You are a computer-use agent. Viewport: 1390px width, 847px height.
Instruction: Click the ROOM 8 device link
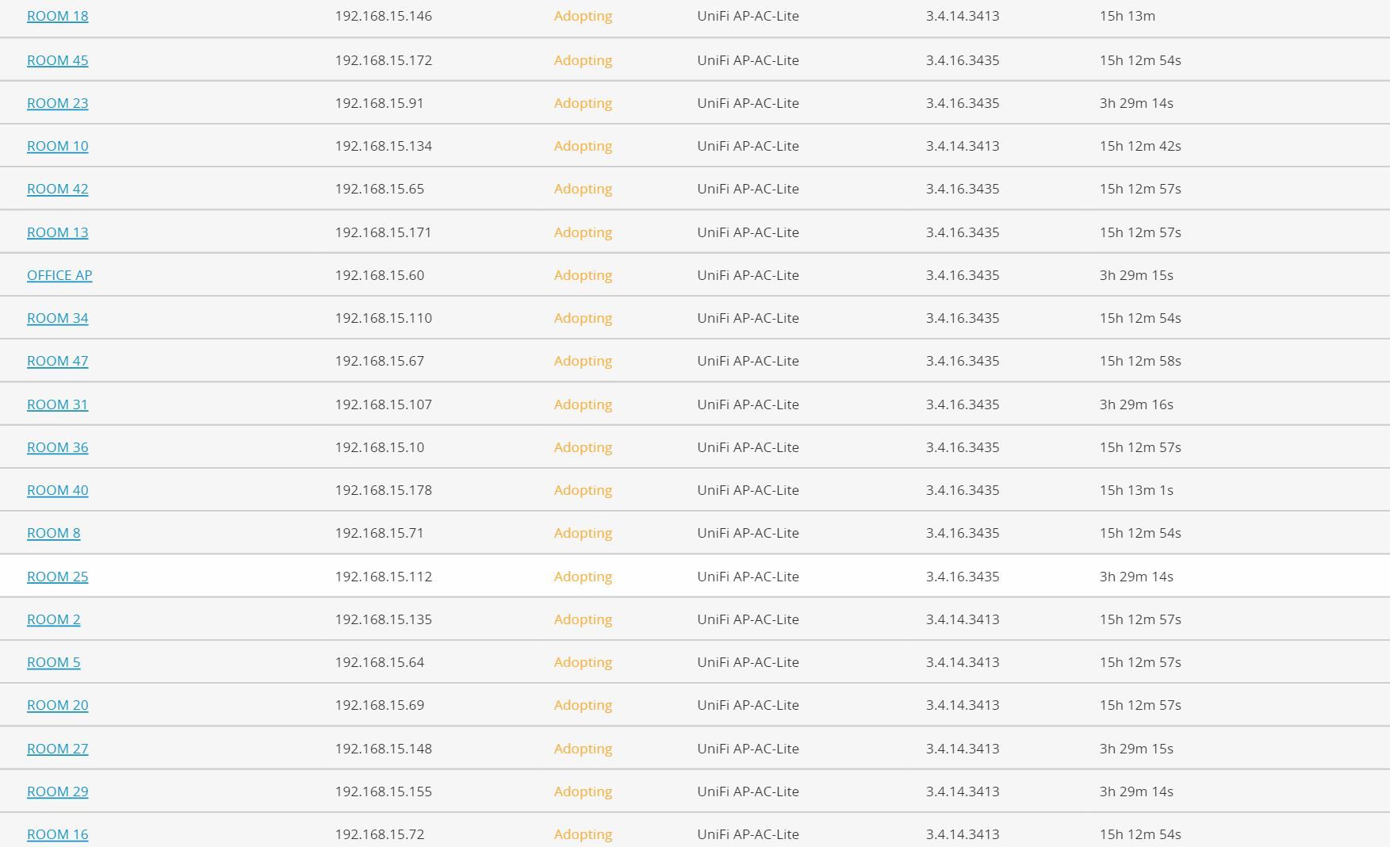point(53,533)
